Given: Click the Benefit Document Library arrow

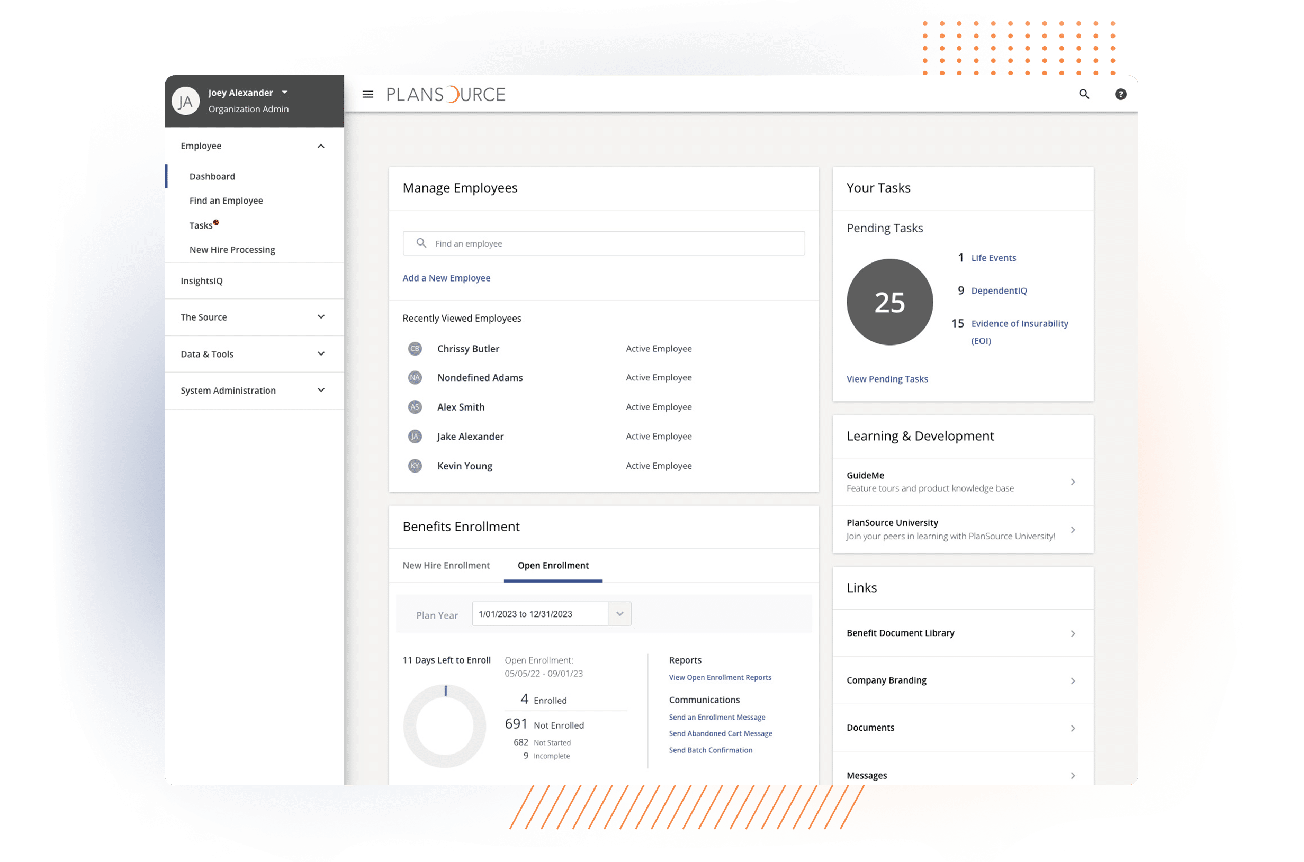Looking at the screenshot, I should coord(1073,634).
